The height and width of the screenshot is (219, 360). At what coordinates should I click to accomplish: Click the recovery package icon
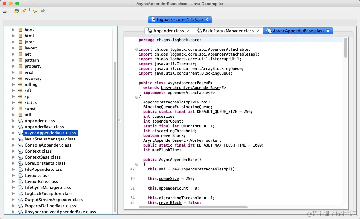tap(20, 78)
